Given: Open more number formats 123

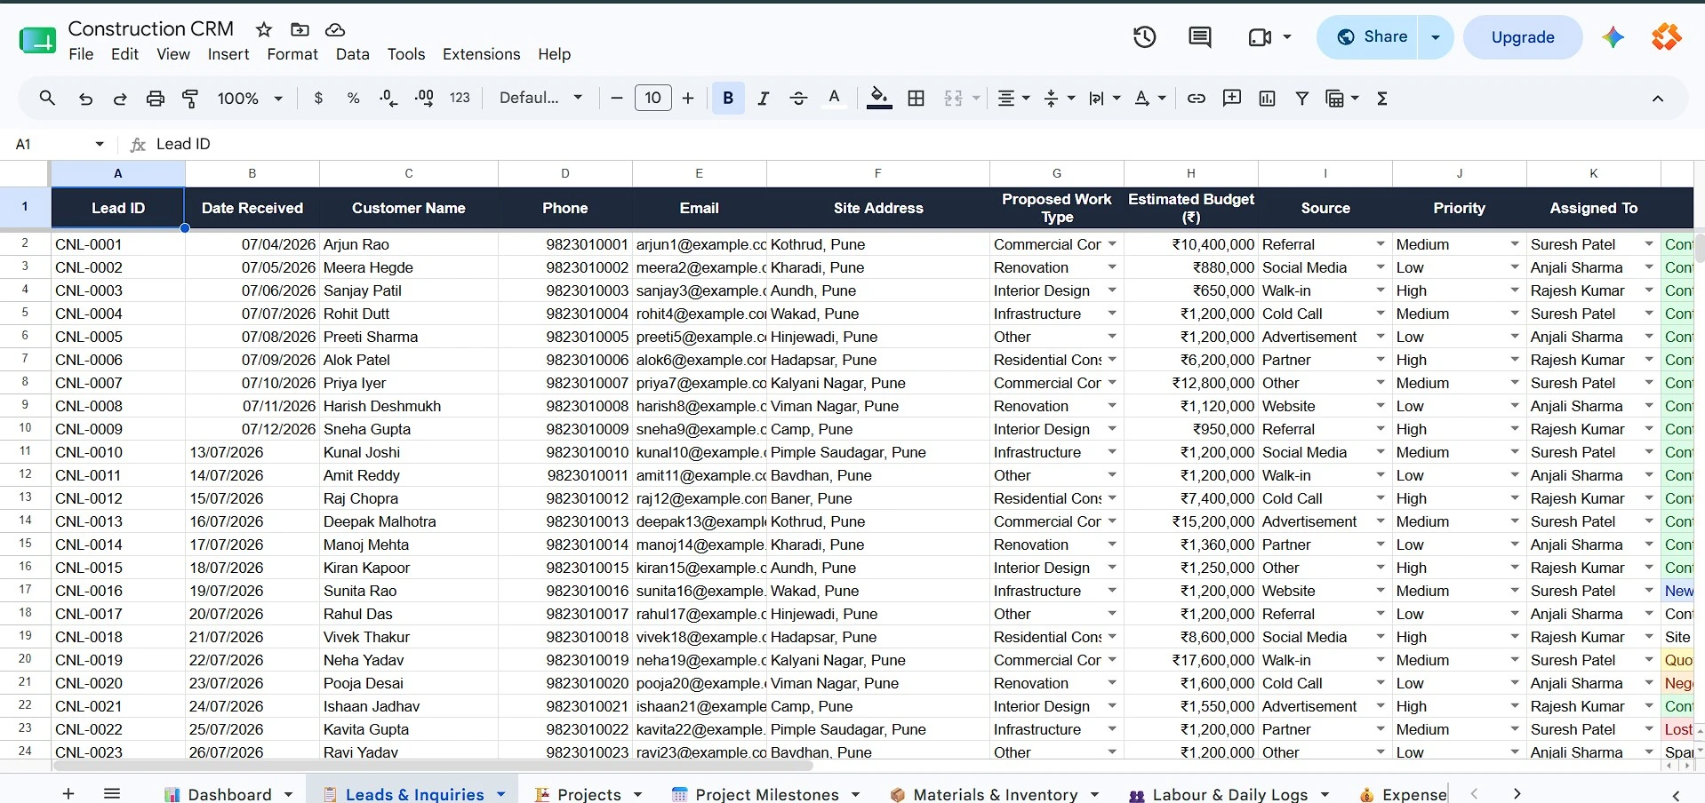Looking at the screenshot, I should click(x=460, y=99).
